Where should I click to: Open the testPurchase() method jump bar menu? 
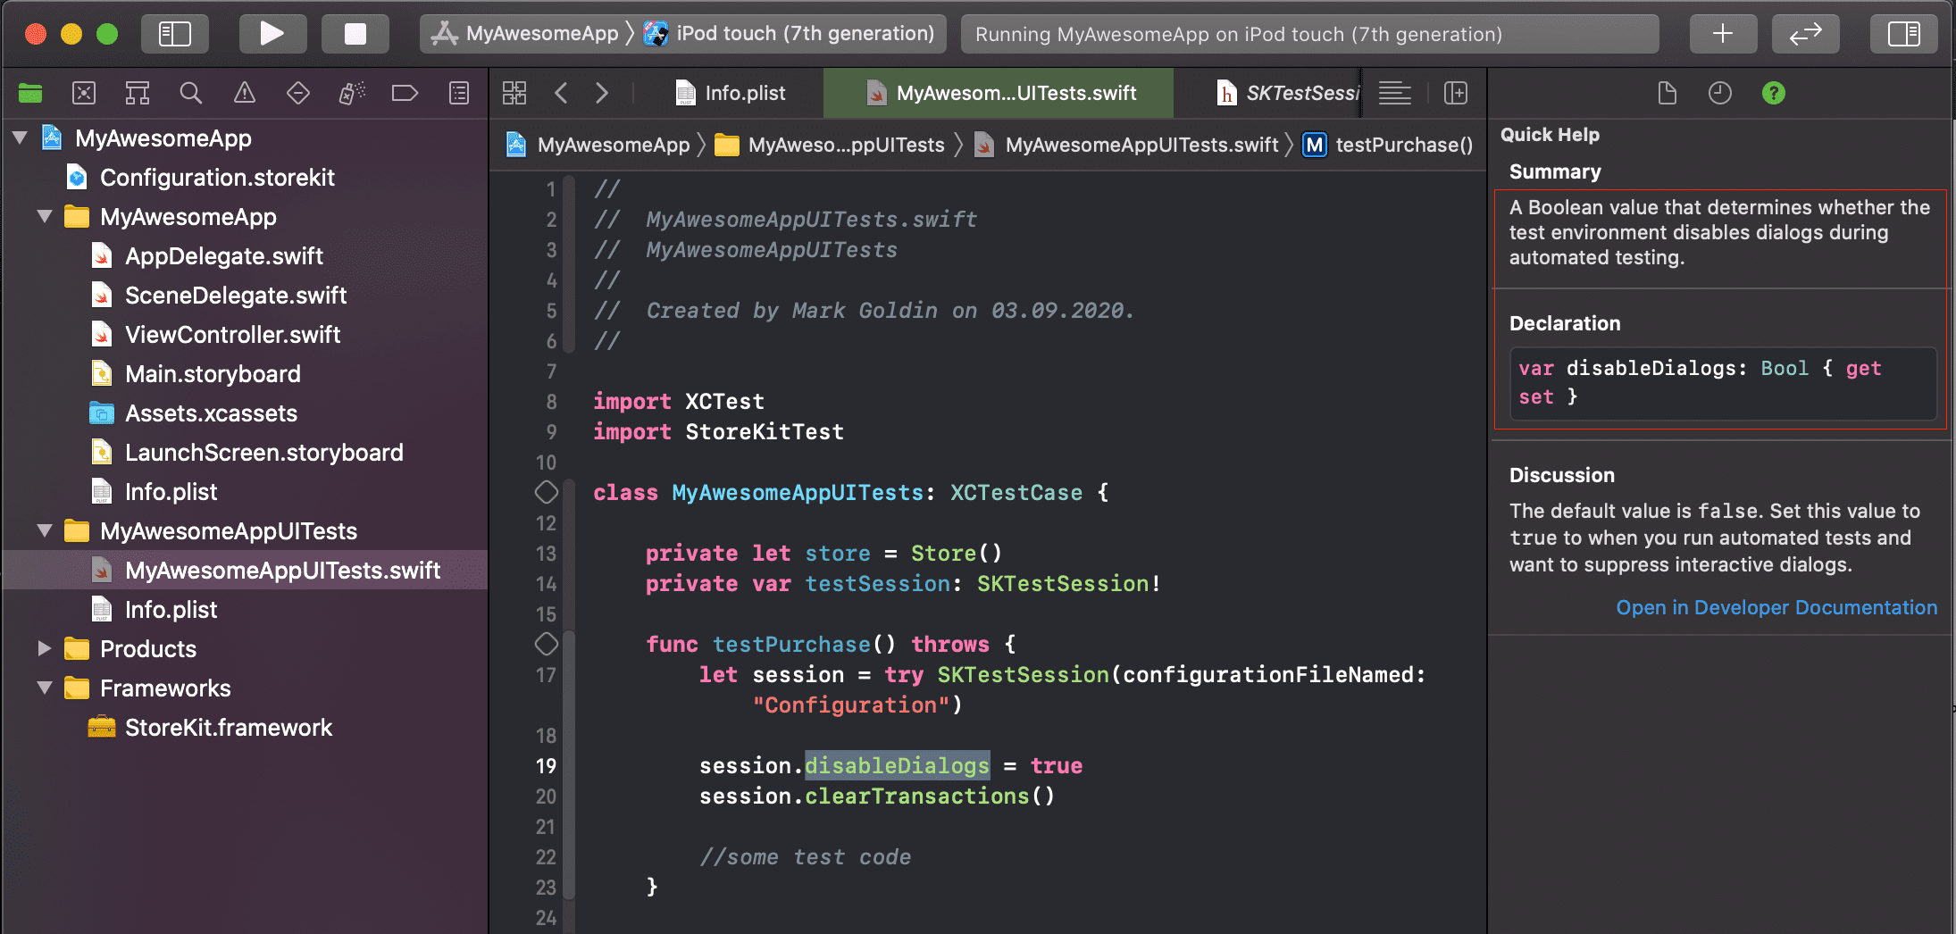[1388, 145]
